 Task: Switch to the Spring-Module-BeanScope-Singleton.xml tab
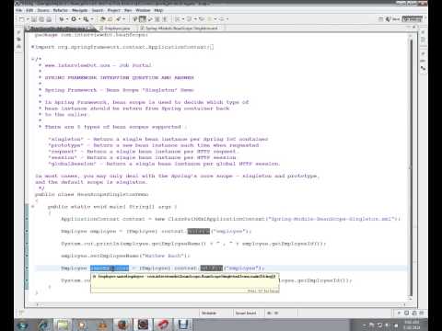(181, 29)
